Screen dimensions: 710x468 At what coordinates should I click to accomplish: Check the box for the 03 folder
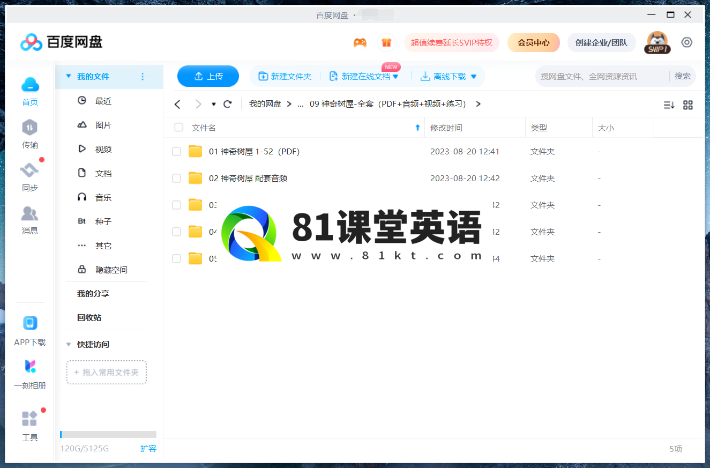[176, 205]
